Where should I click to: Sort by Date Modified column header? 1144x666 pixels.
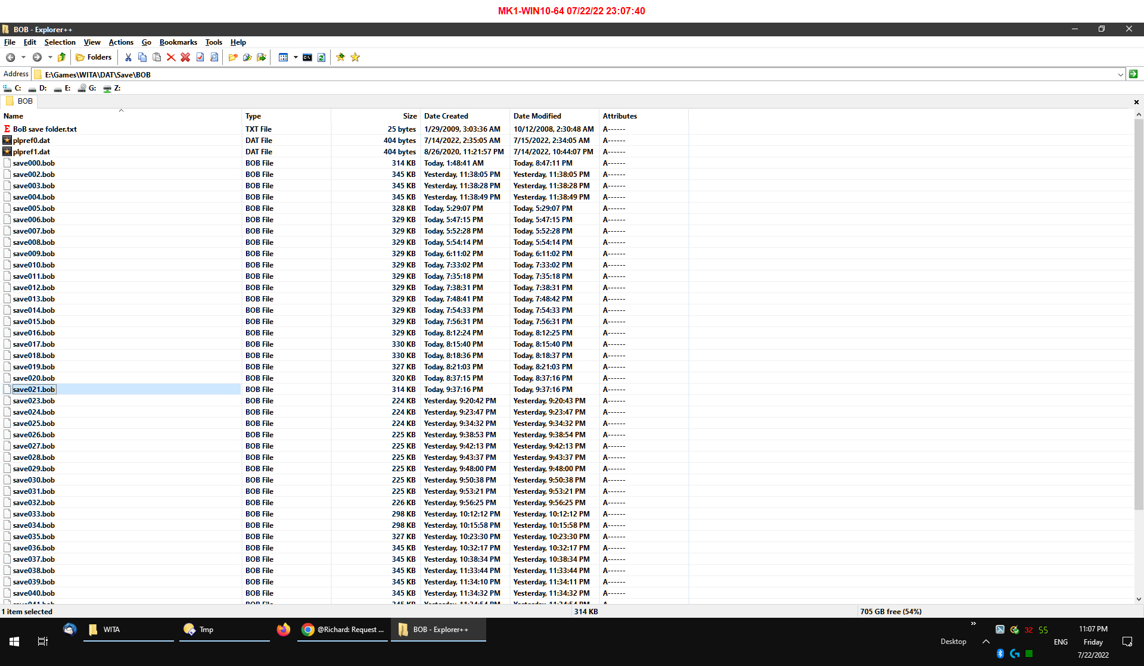(x=537, y=116)
